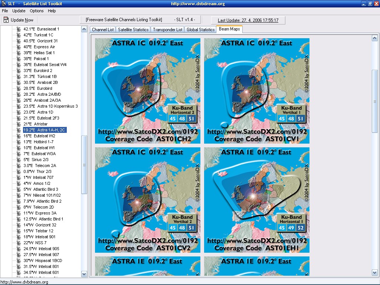Image resolution: width=380 pixels, height=285 pixels.
Task: Select 12.5°W Atlantic Bird 1 satellite
Action: pos(43,219)
